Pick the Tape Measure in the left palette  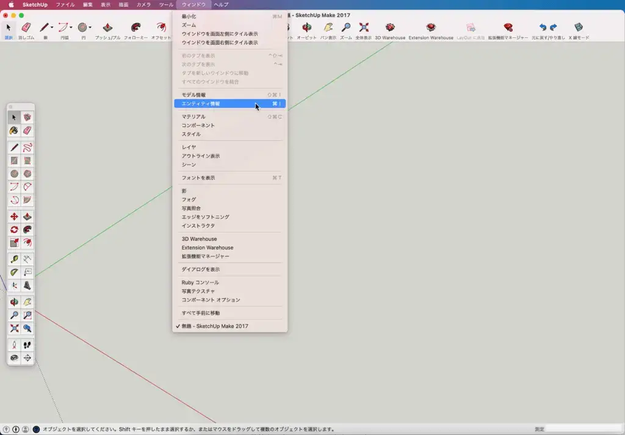pyautogui.click(x=14, y=259)
